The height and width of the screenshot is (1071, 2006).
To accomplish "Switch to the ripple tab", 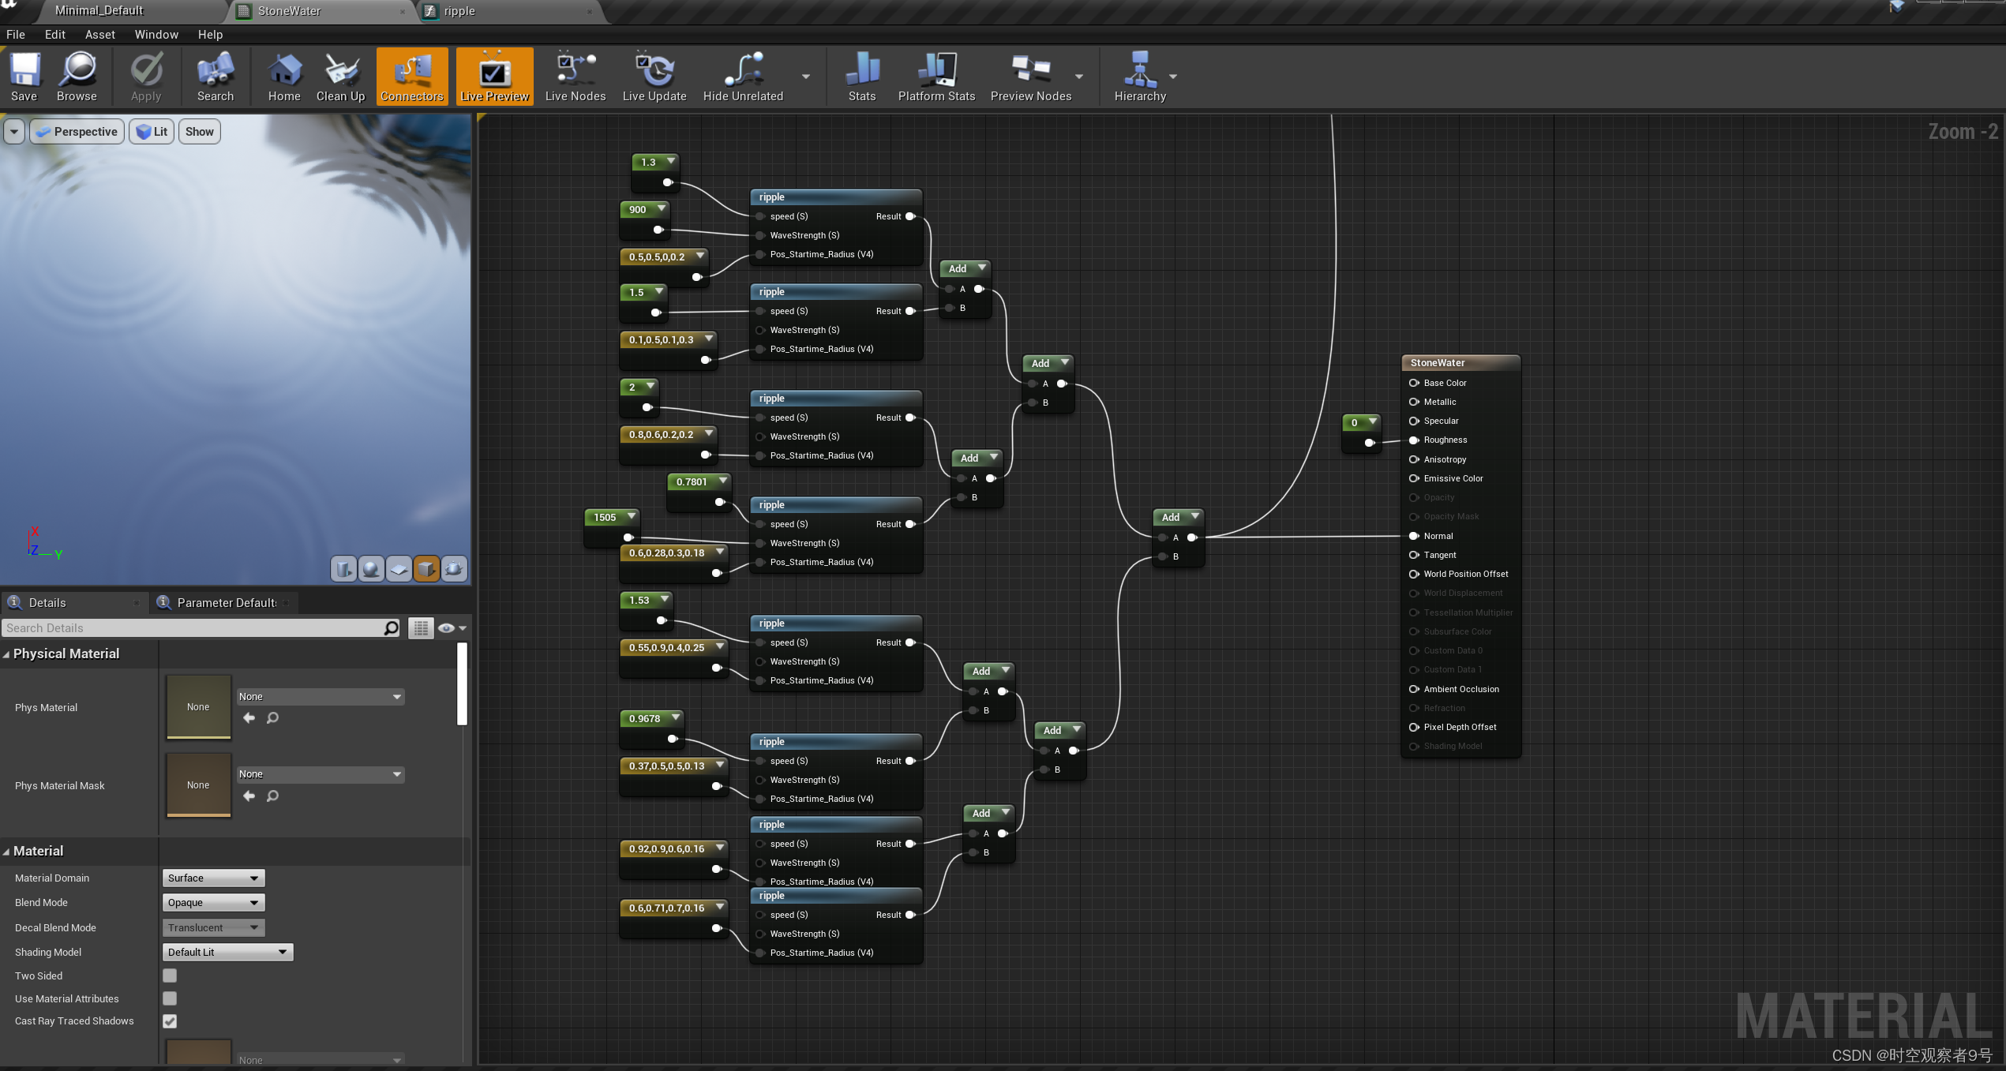I will click(459, 11).
